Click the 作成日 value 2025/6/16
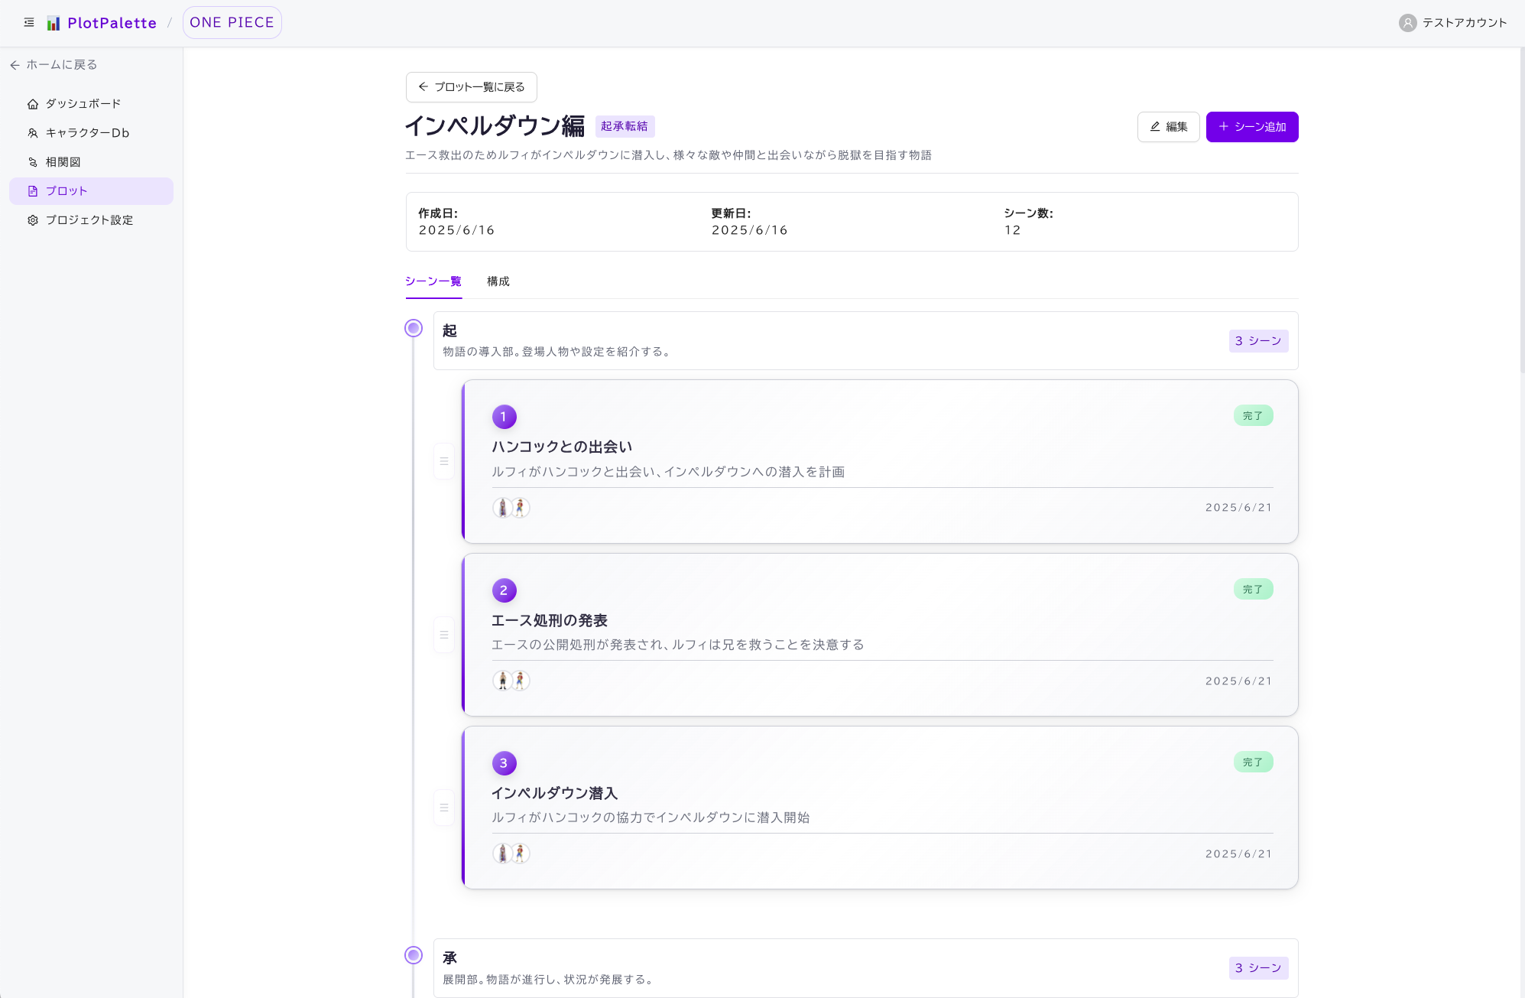 456,230
